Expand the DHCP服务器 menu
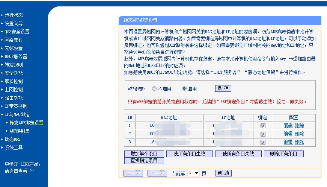327x187 pixels. click(x=16, y=56)
